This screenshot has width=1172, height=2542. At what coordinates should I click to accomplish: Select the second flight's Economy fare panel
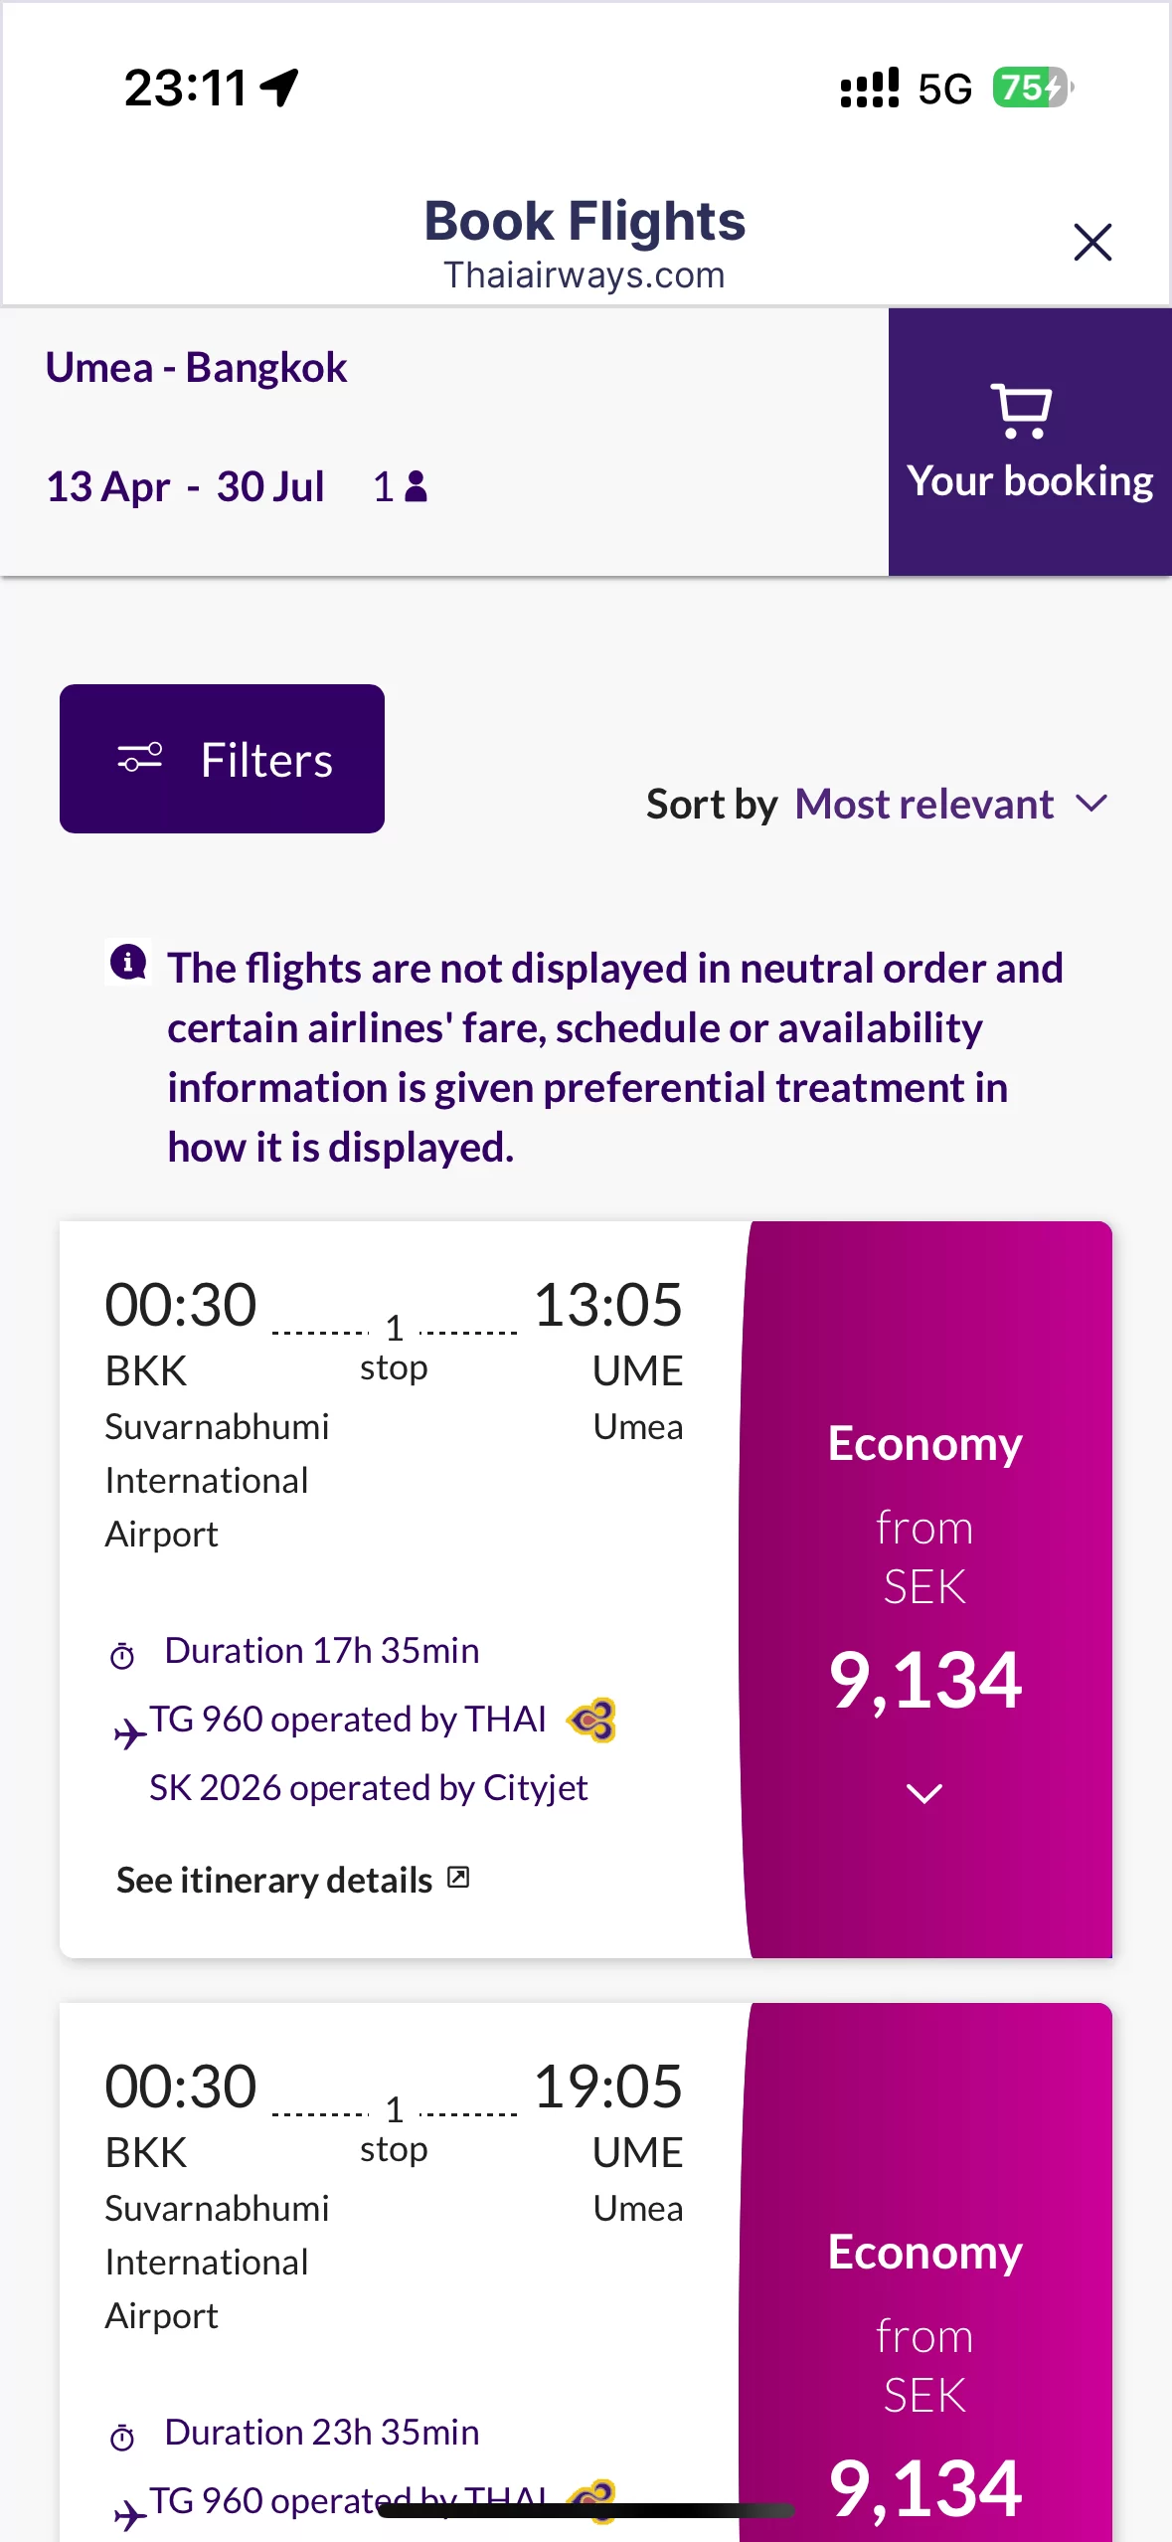click(924, 2287)
